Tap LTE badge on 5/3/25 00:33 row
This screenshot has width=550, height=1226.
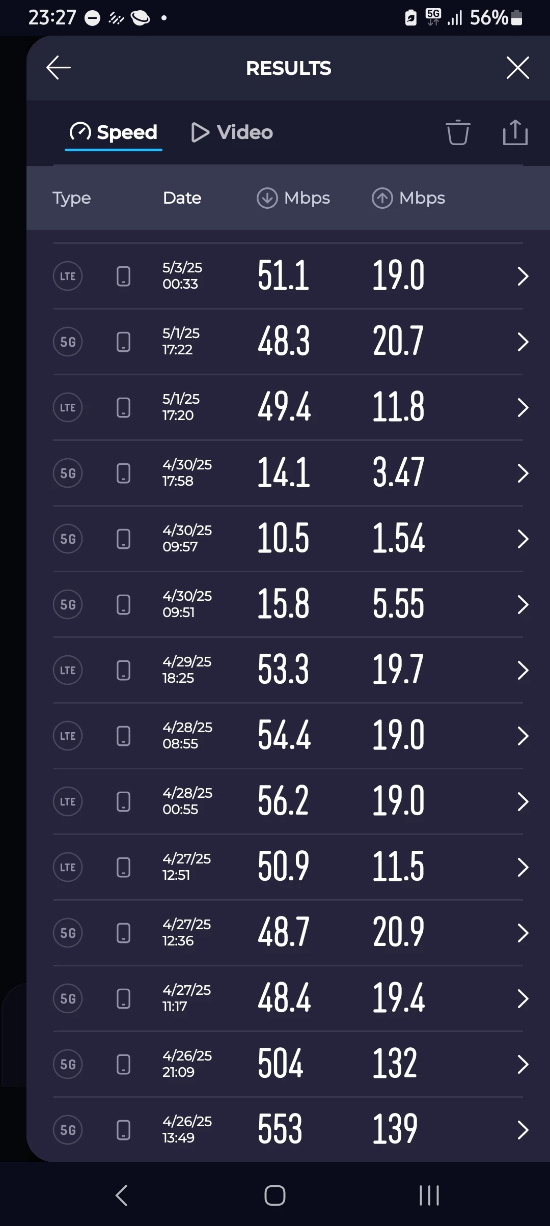coord(68,276)
